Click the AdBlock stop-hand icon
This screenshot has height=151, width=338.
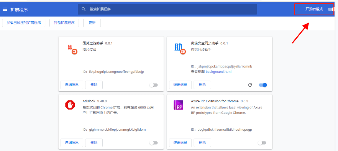coord(70,105)
